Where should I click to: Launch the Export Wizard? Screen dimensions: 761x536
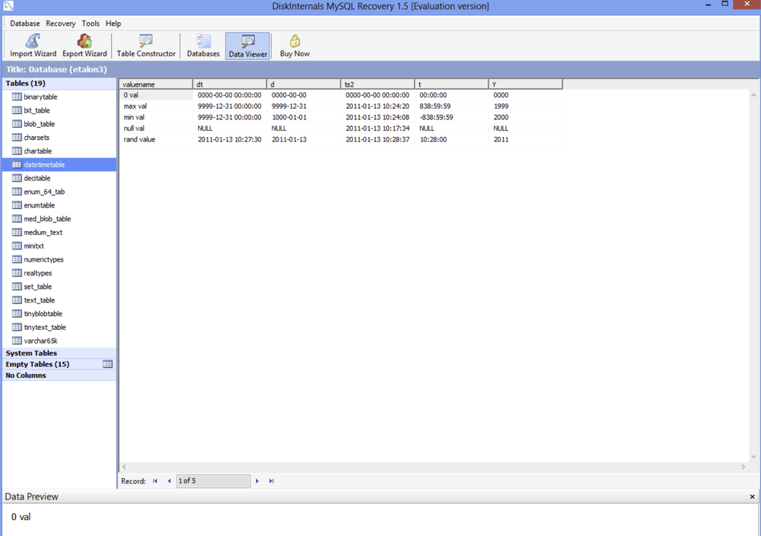point(84,46)
